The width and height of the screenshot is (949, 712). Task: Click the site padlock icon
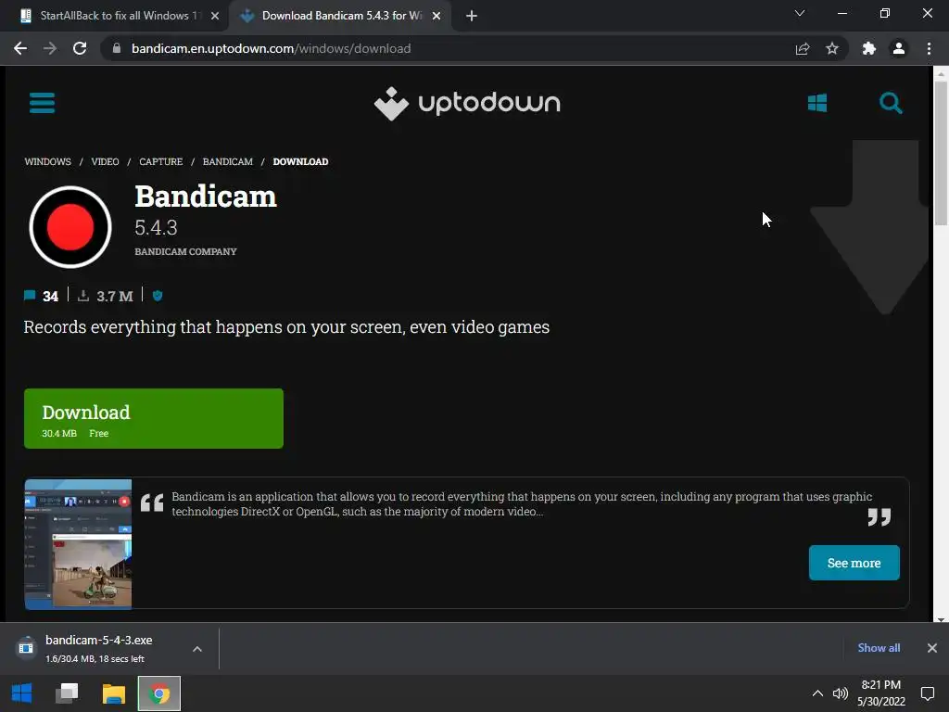118,48
